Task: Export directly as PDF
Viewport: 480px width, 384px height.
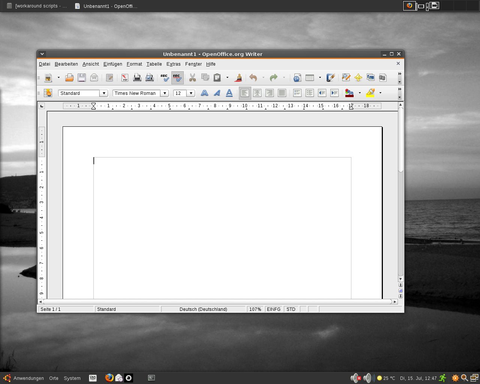Action: 124,78
